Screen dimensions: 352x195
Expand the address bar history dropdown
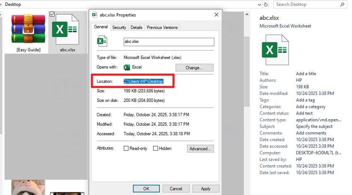[x=260, y=5]
